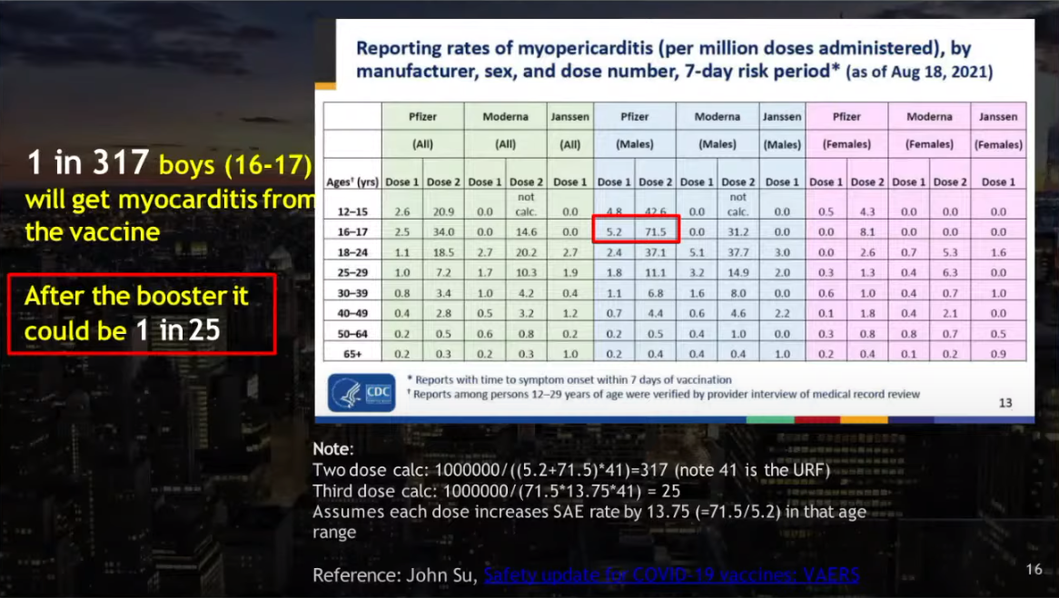The height and width of the screenshot is (598, 1059).
Task: Click the '1 in 317' headline text
Action: pyautogui.click(x=88, y=163)
